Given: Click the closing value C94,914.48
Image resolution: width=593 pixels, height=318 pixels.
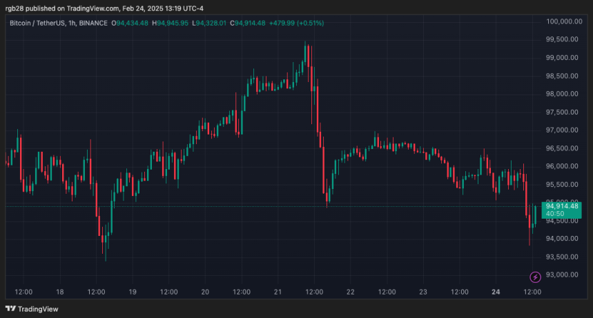Looking at the screenshot, I should coord(248,23).
